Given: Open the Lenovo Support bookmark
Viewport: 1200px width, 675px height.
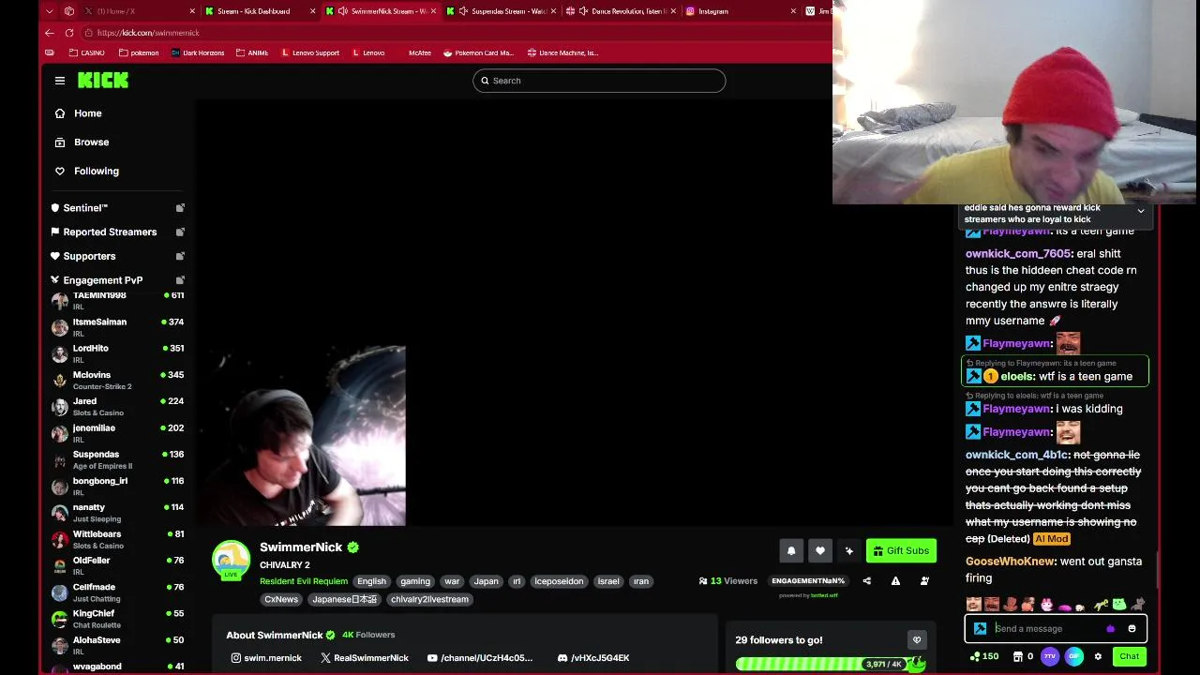Looking at the screenshot, I should pyautogui.click(x=310, y=53).
